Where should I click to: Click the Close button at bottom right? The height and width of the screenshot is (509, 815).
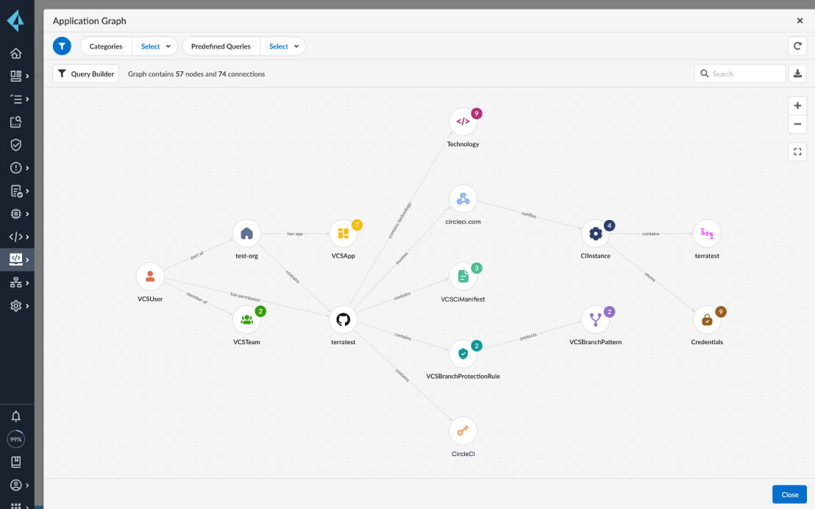(789, 494)
